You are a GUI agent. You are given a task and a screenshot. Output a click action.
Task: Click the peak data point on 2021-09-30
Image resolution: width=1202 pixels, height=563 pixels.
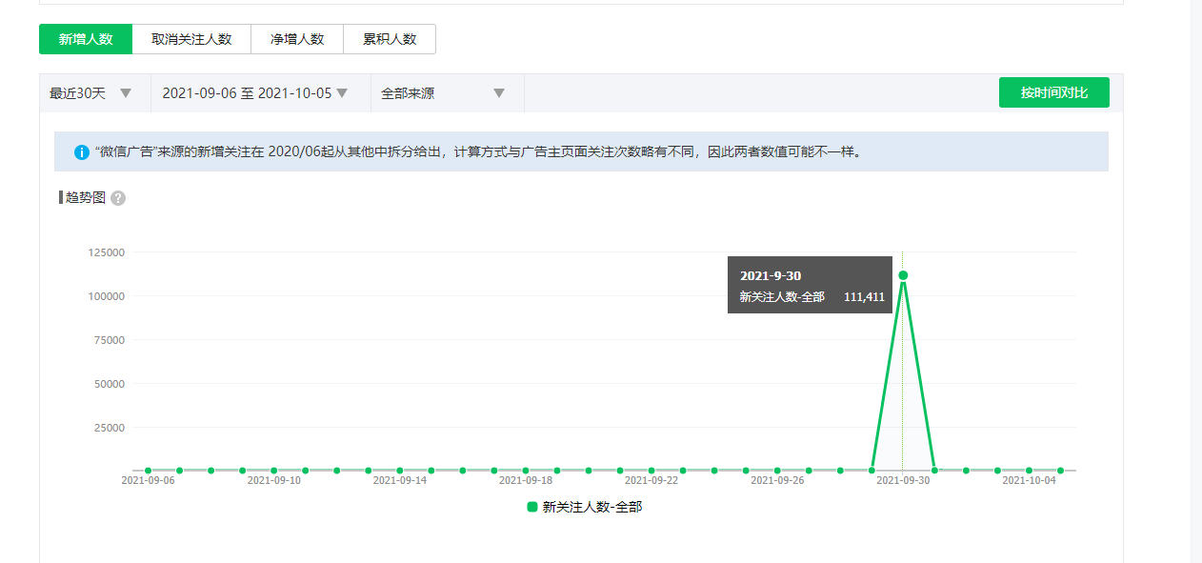coord(903,275)
